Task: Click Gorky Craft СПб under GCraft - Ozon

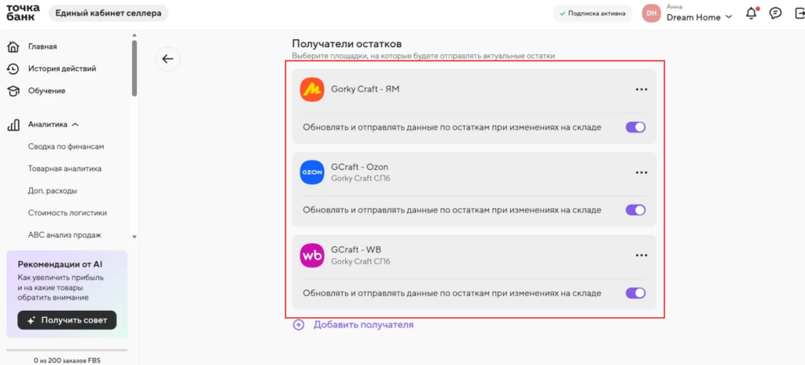Action: click(360, 179)
